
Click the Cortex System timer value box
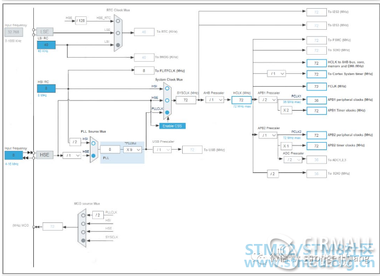pos(316,74)
